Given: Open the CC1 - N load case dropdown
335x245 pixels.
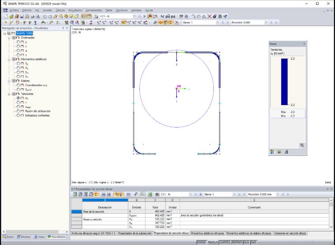Looking at the screenshot, I should point(134,16).
